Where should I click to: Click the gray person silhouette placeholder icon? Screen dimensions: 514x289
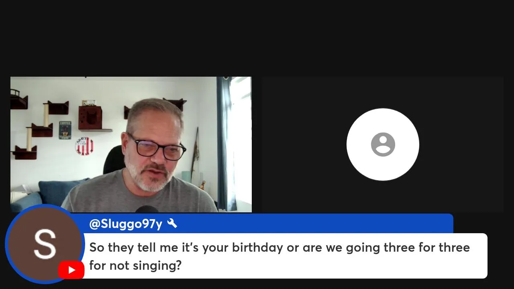coord(383,144)
